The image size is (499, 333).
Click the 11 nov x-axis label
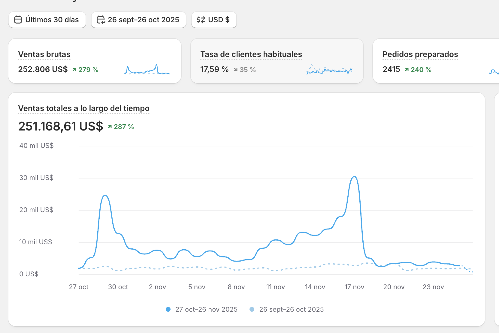click(276, 287)
